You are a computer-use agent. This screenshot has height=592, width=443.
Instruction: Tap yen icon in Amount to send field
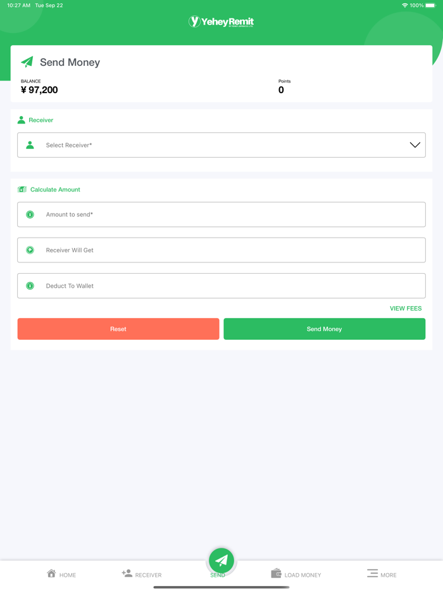pyautogui.click(x=30, y=215)
